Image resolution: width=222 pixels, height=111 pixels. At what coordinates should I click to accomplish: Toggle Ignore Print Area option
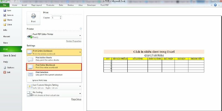click(x=54, y=80)
